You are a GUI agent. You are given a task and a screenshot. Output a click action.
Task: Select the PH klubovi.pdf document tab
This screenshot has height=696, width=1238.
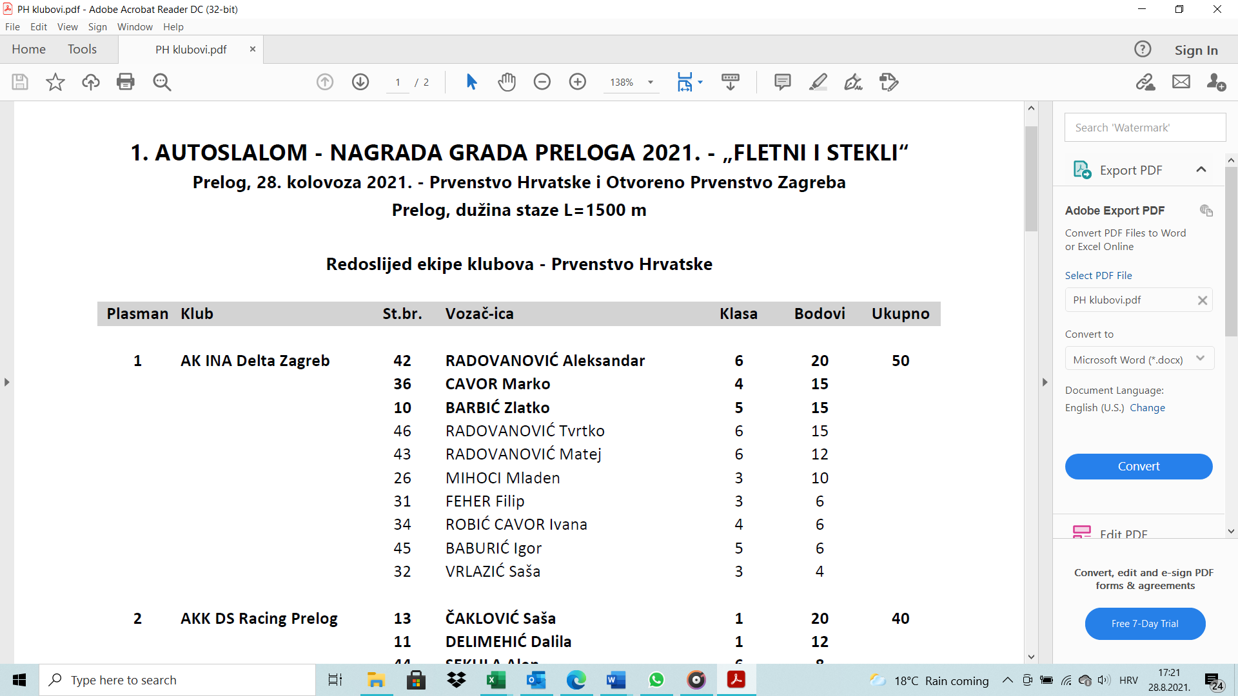[191, 50]
